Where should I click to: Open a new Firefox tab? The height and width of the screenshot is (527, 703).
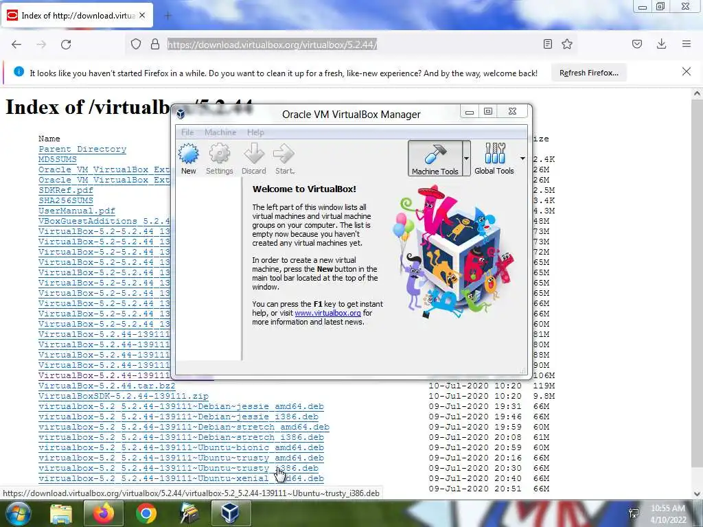pos(168,16)
